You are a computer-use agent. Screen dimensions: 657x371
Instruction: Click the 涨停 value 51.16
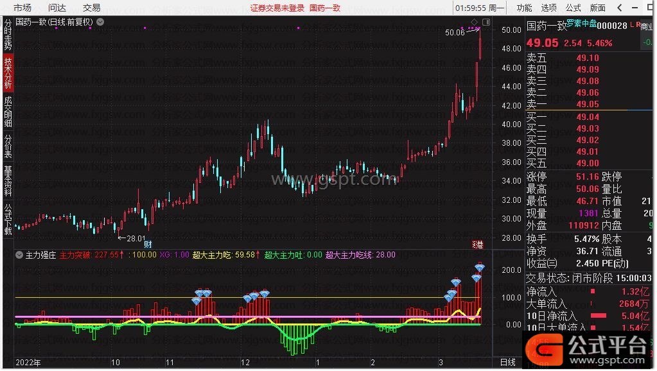click(588, 177)
